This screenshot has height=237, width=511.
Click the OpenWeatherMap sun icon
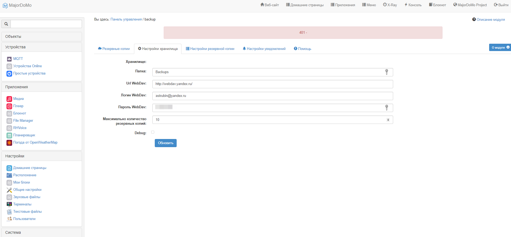9,143
